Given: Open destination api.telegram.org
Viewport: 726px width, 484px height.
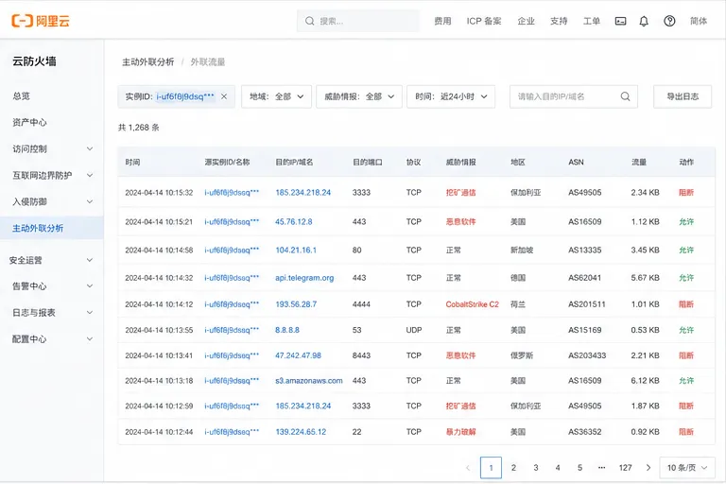Looking at the screenshot, I should pyautogui.click(x=304, y=278).
